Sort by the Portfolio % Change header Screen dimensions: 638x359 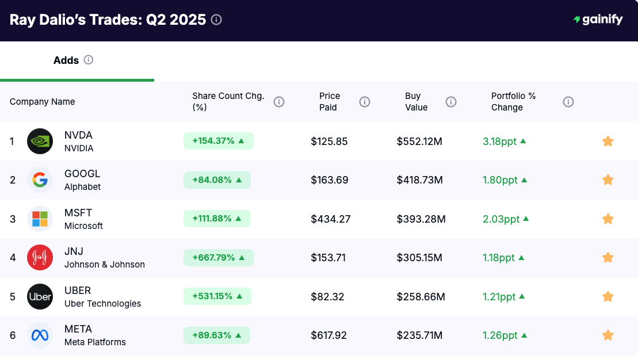[x=513, y=102]
